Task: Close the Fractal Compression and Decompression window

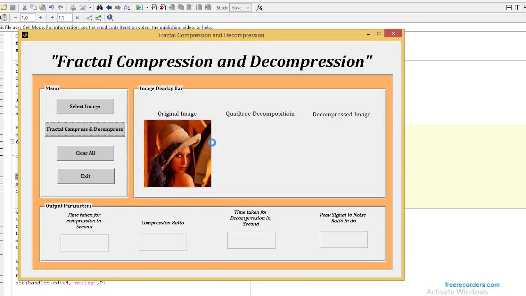Action: tap(393, 34)
